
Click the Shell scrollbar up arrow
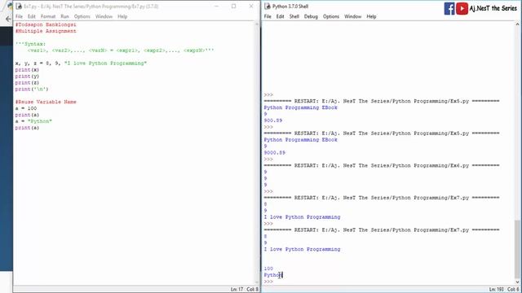[517, 24]
